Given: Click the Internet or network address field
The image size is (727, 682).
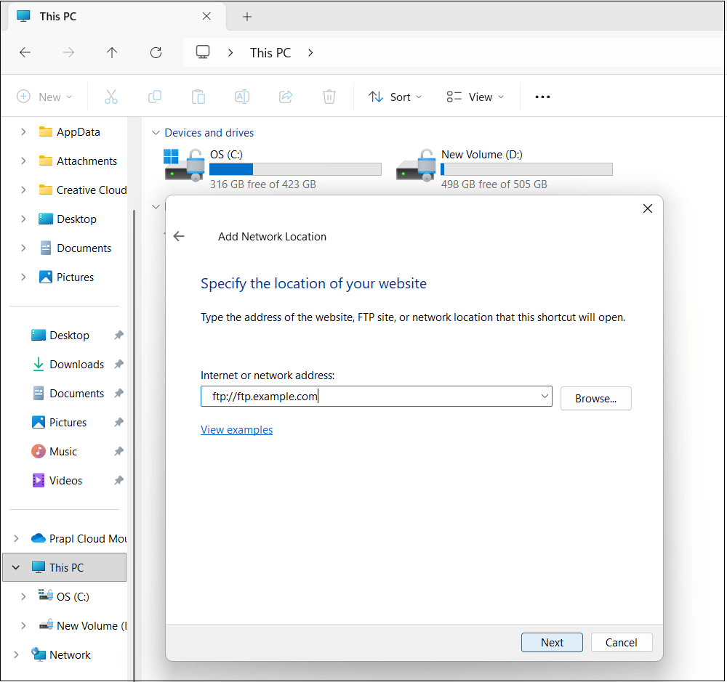Looking at the screenshot, I should (x=376, y=396).
